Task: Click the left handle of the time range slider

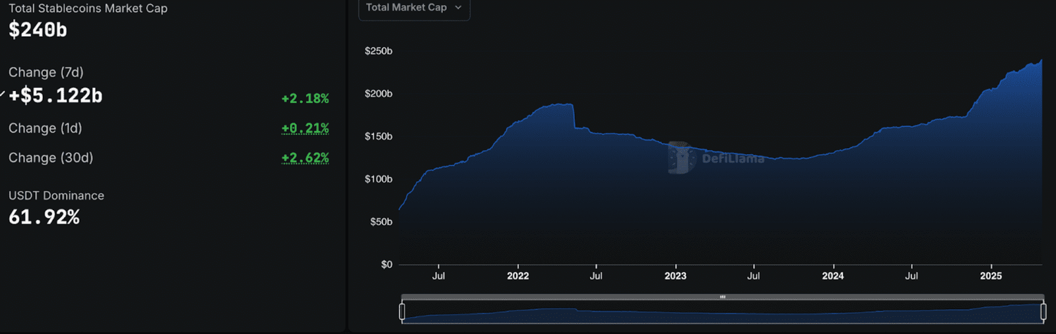Action: coord(402,312)
